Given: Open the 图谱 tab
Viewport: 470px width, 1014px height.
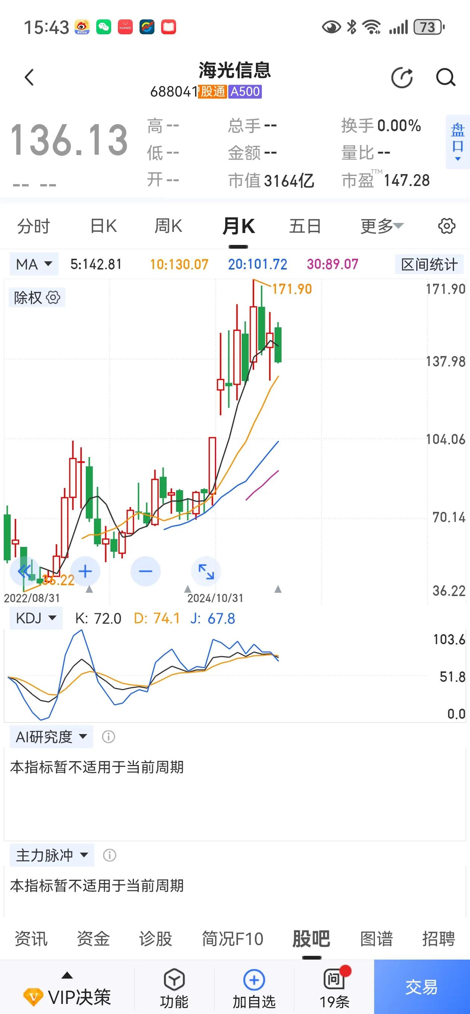Looking at the screenshot, I should [x=377, y=939].
